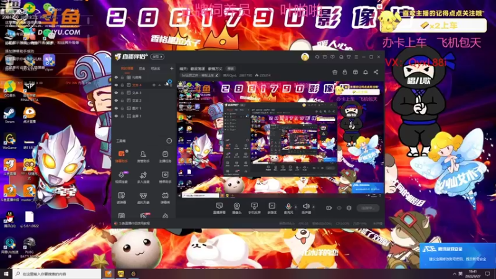Edit stream title with pencil icon
Viewport: 496px width, 279px height.
coord(216,75)
